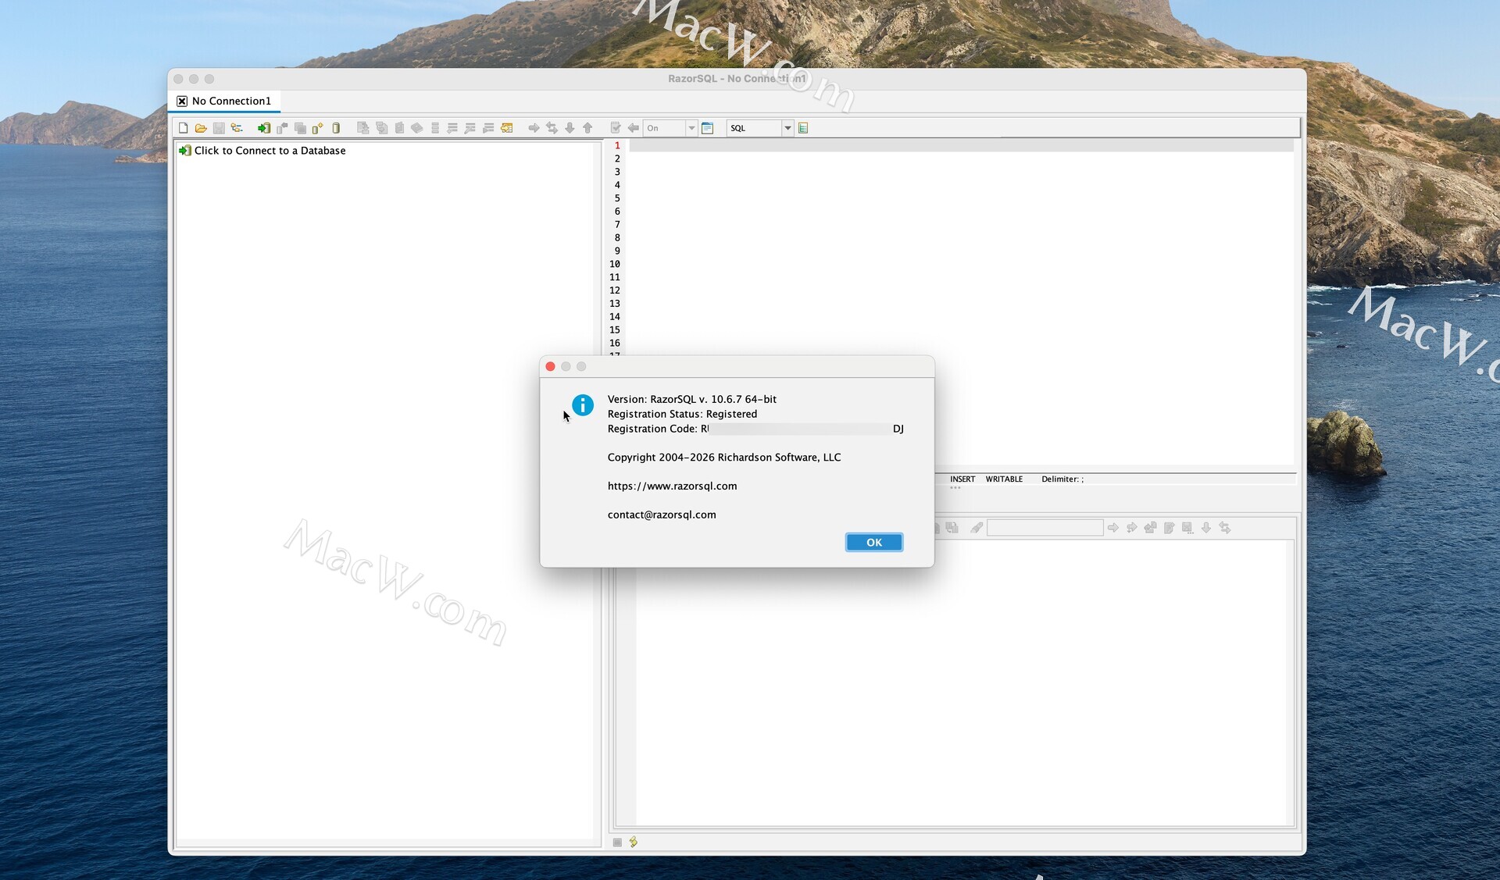Click the execute SQL right arrow icon
1500x880 pixels.
tap(534, 128)
